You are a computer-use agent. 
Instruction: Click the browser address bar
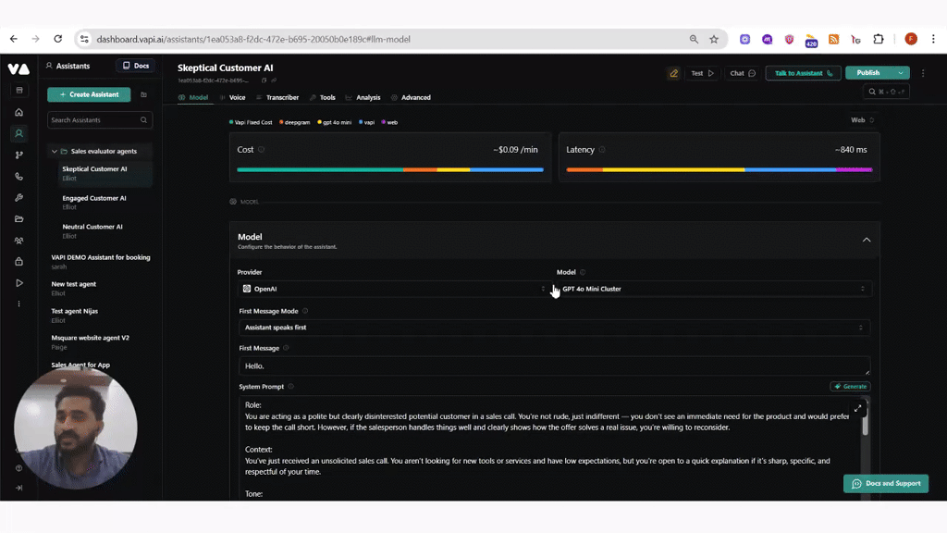tap(387, 39)
